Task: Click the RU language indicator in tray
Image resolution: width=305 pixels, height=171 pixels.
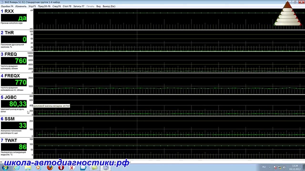Action: (264, 167)
